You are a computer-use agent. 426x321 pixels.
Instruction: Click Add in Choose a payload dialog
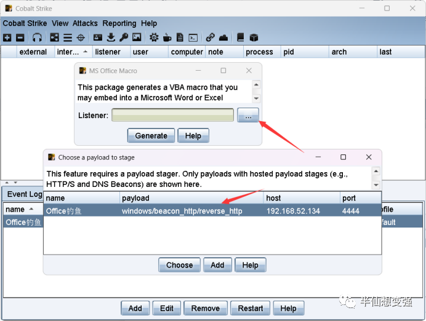tap(217, 265)
